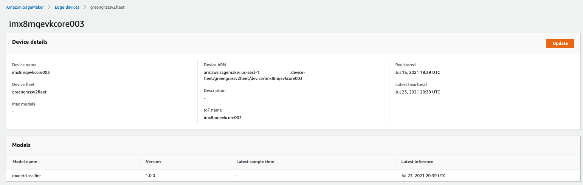Select the imx8mqevkcore003 page heading

pyautogui.click(x=46, y=24)
